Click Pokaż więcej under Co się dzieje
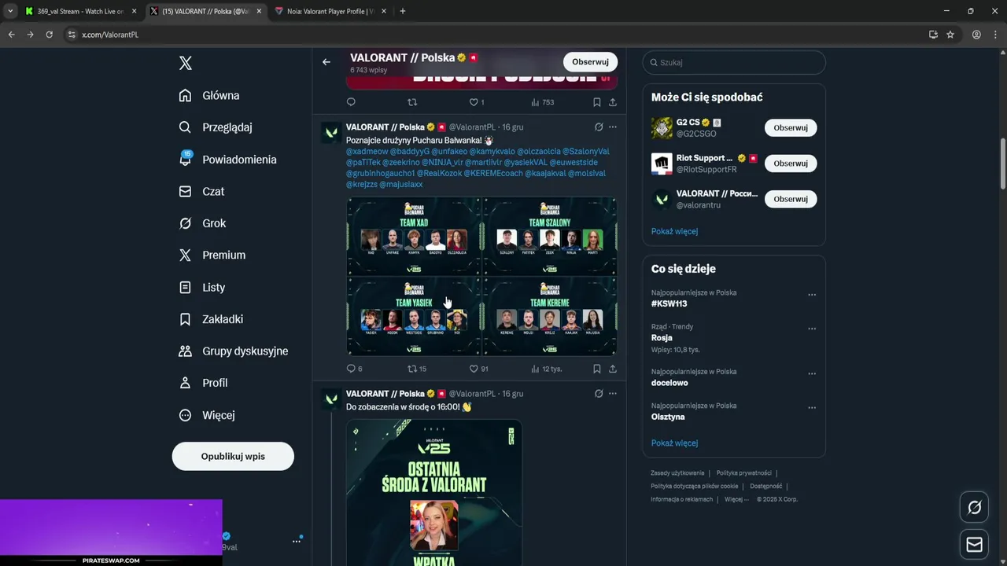Viewport: 1007px width, 566px height. pos(674,443)
